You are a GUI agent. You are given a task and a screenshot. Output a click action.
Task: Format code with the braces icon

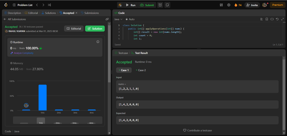click(272, 19)
